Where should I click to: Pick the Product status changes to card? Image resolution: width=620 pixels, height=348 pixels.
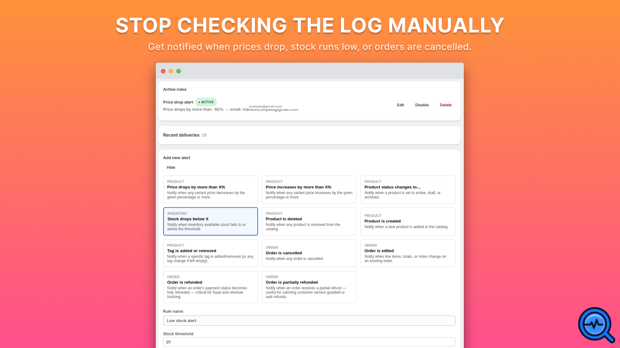[408, 189]
